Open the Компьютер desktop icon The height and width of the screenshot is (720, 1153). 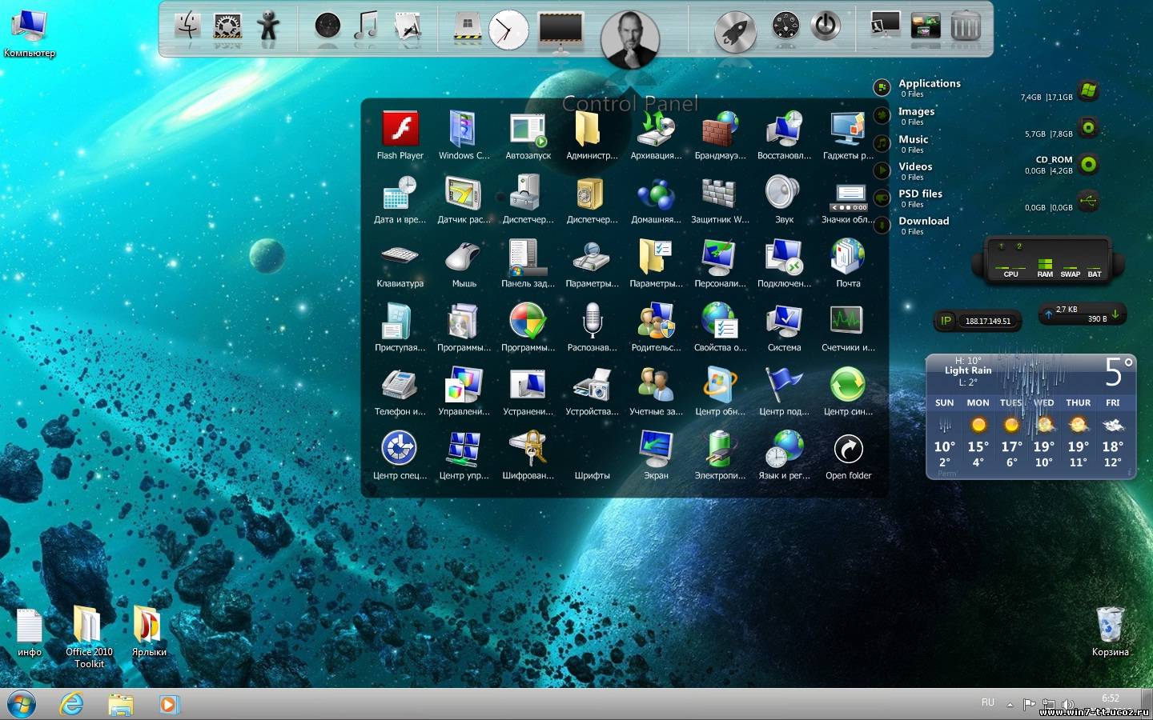click(x=30, y=33)
